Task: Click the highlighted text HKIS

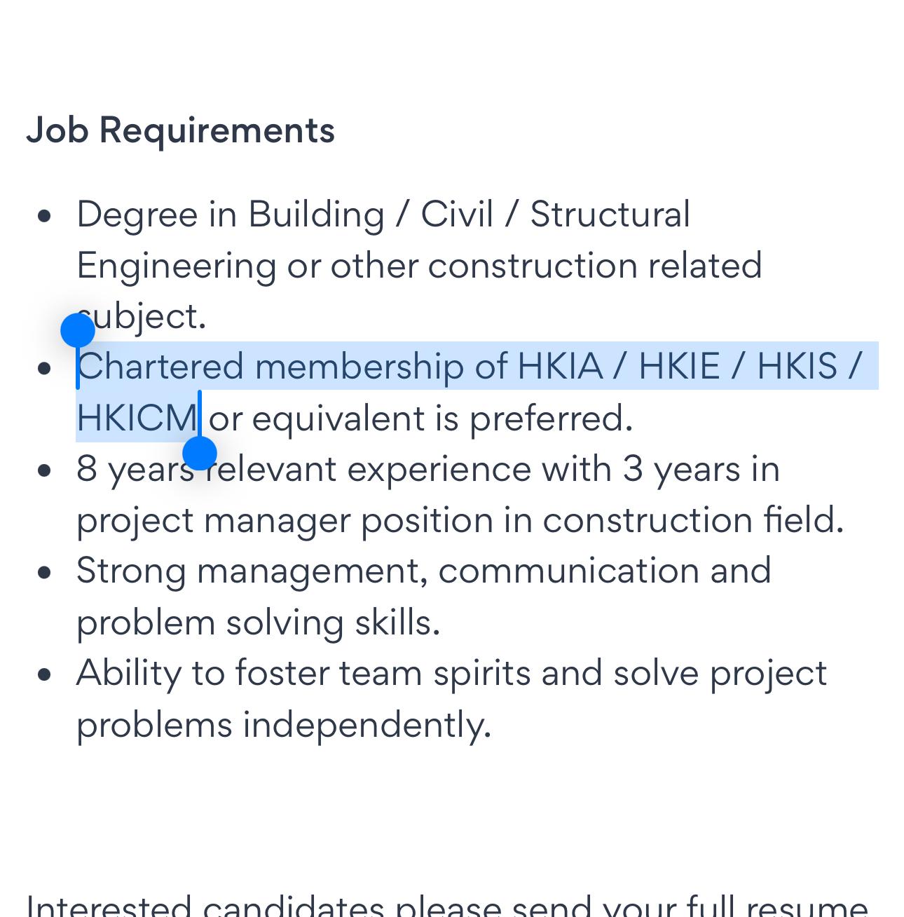Action: click(x=797, y=367)
